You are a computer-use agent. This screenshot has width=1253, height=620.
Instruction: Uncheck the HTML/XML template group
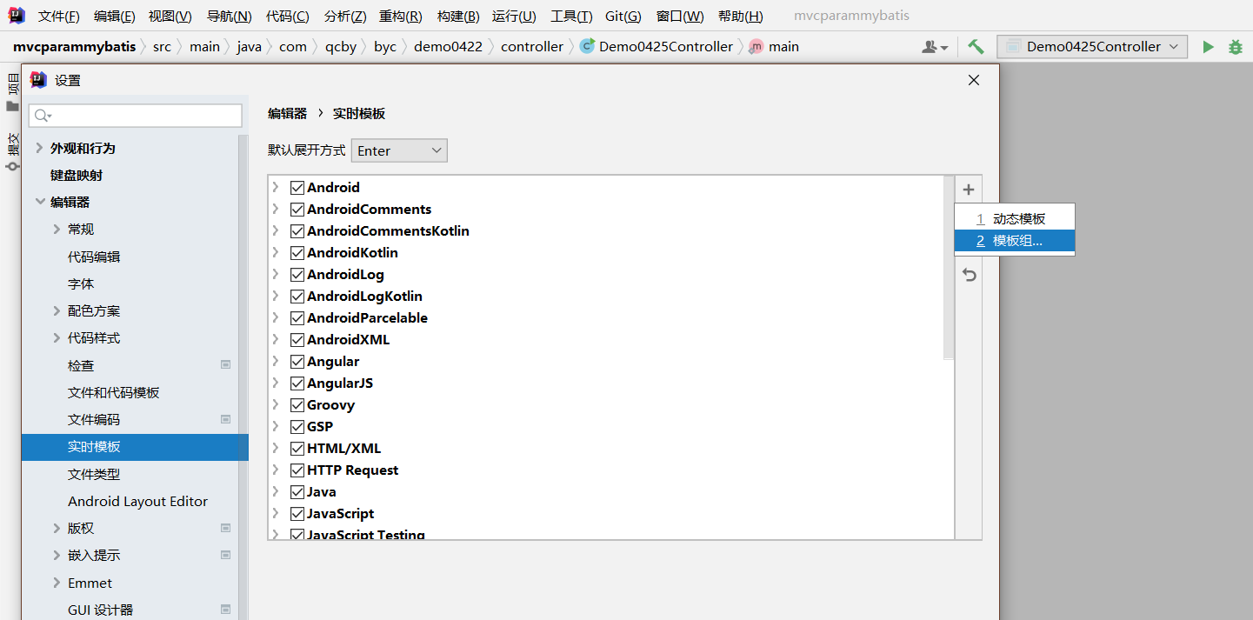click(297, 448)
